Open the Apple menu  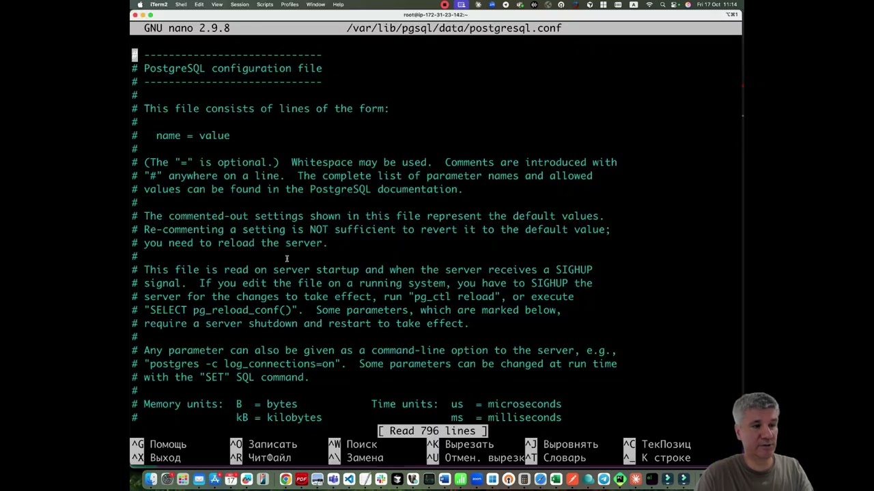point(140,4)
